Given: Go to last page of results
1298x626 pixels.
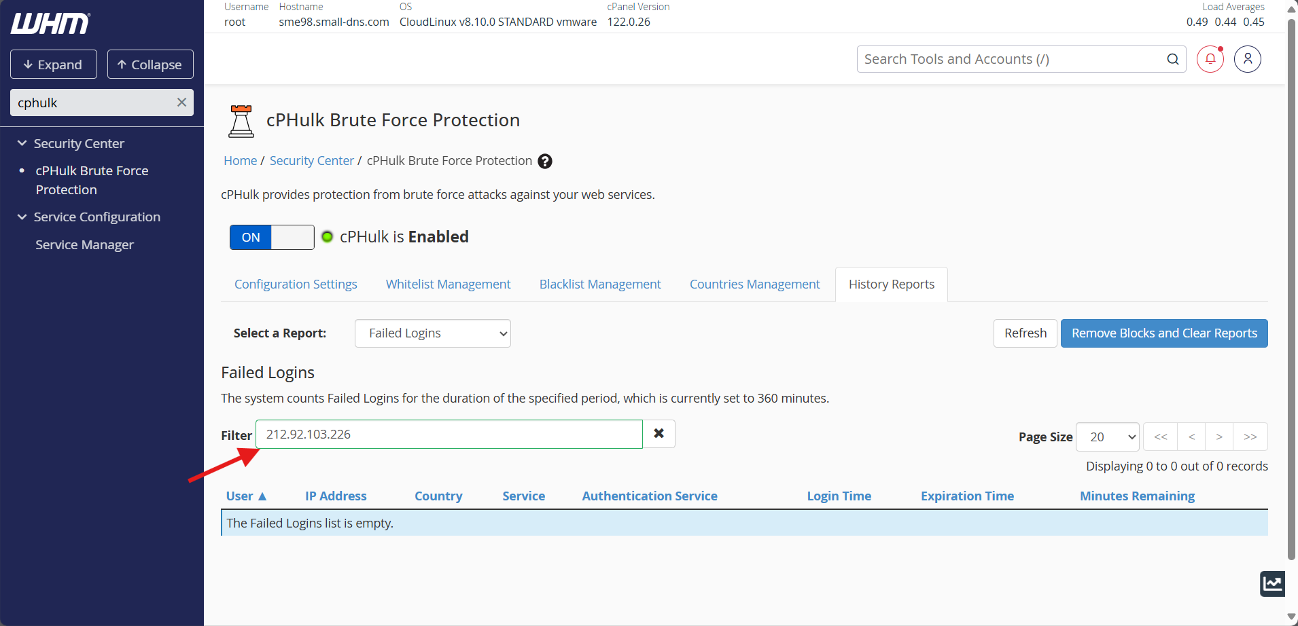Looking at the screenshot, I should 1250,437.
